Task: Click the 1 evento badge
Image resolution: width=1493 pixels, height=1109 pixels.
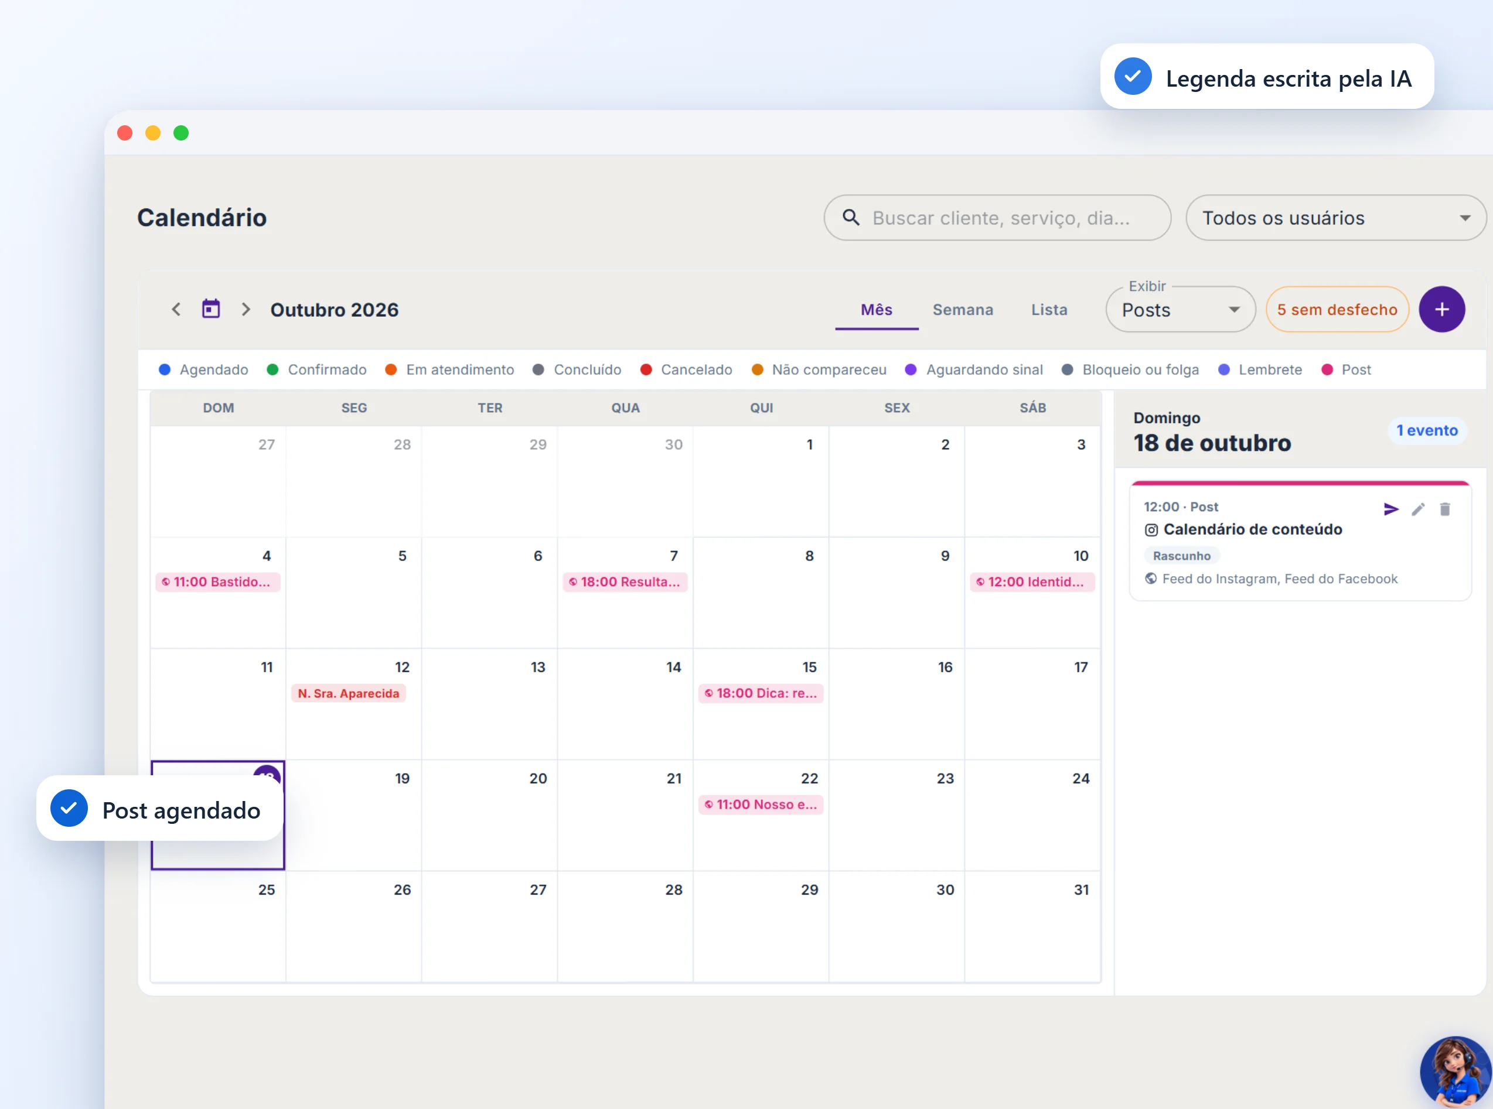Action: point(1427,430)
